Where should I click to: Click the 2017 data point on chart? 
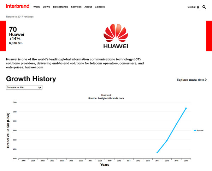pos(186,108)
